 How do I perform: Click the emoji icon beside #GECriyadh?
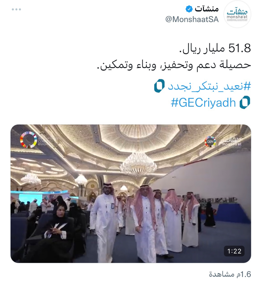coord(245,102)
